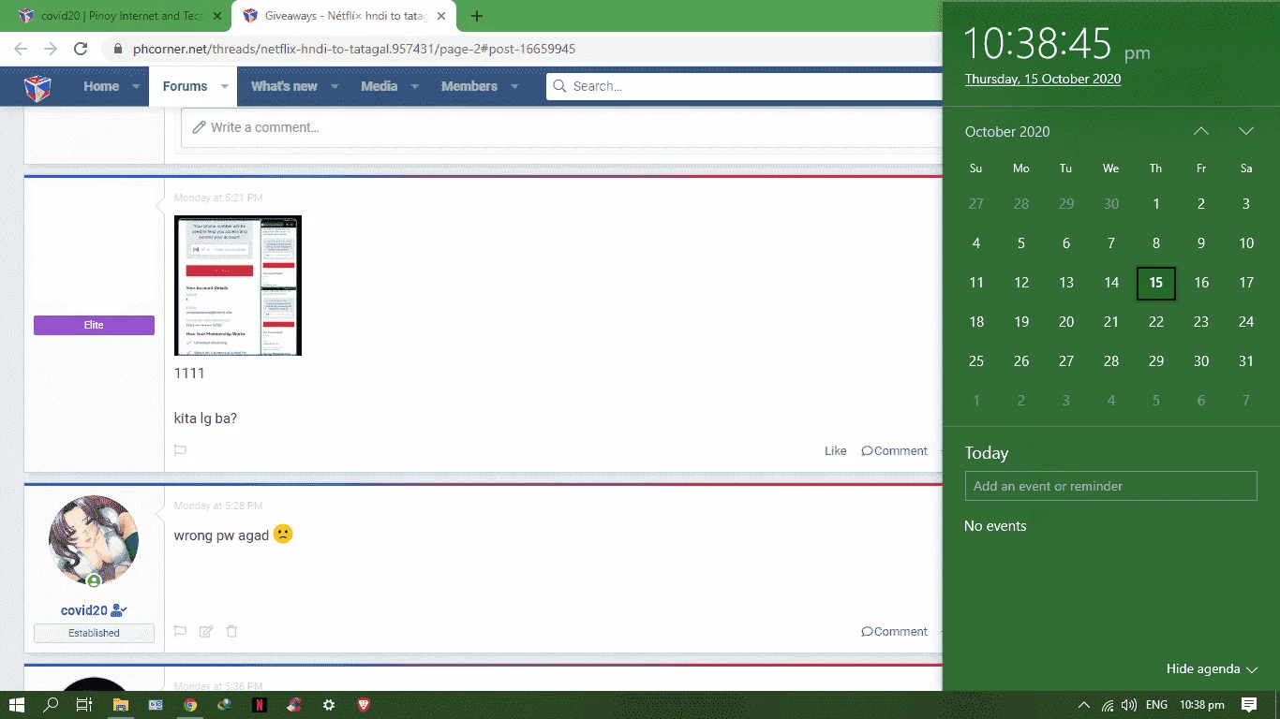Delete the 'wrong pw agad' post via trash icon
This screenshot has height=719, width=1280.
pos(231,631)
